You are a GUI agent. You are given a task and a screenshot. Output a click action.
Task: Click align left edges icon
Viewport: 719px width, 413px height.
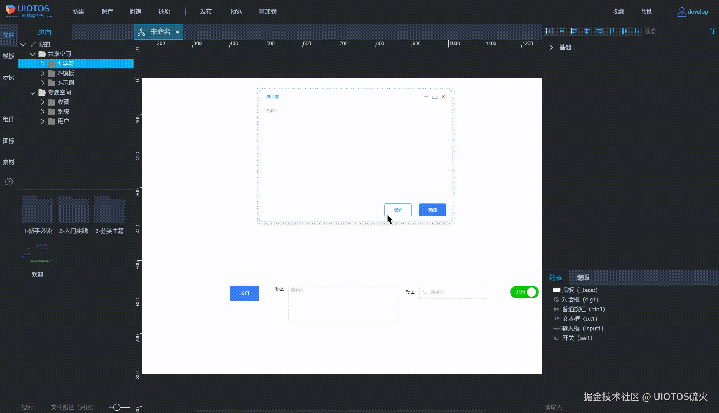(574, 31)
